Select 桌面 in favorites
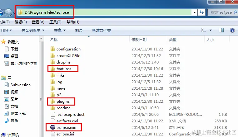Image resolution: width=238 pixels, height=137 pixels. pos(14,56)
